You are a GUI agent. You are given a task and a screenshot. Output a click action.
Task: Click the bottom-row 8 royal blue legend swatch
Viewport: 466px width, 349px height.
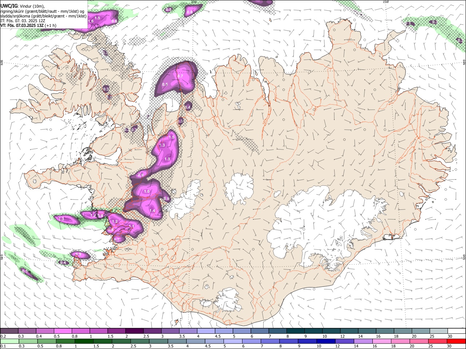[289, 341]
